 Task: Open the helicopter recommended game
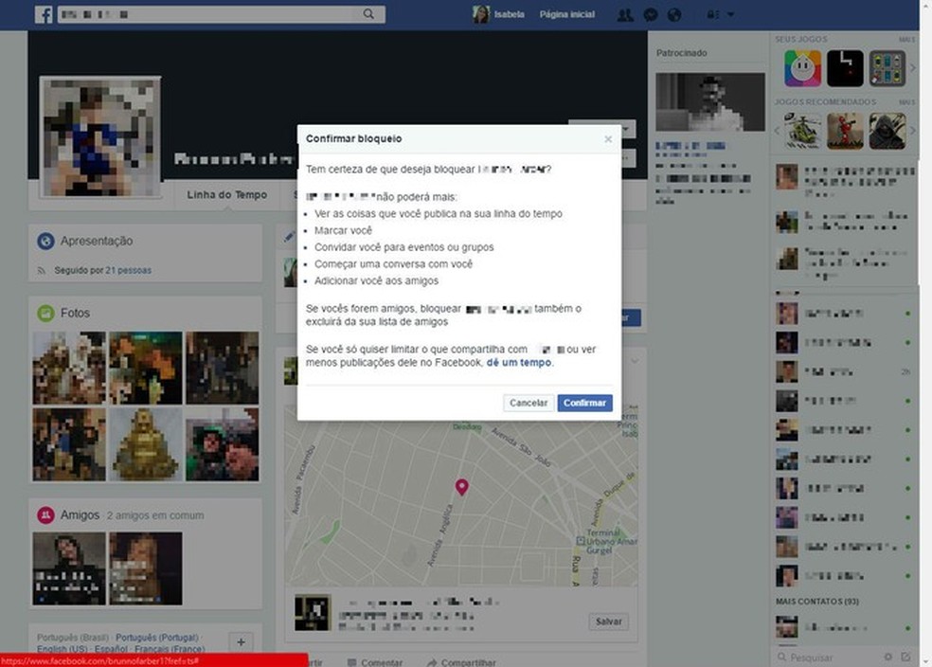(x=802, y=131)
